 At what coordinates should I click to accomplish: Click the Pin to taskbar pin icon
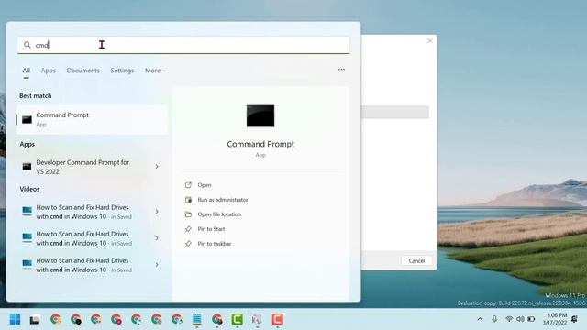point(188,244)
